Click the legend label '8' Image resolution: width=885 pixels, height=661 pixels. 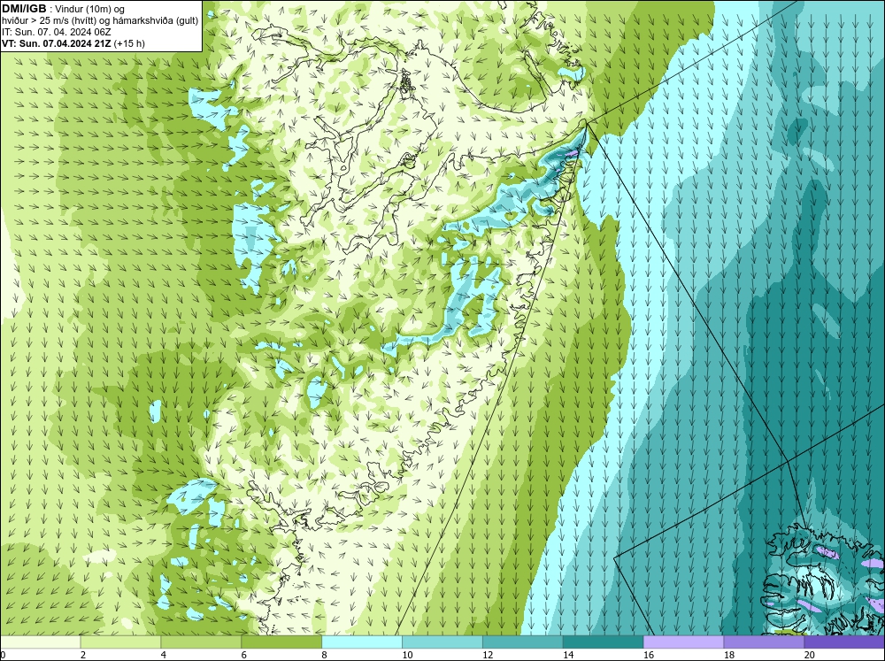coord(325,655)
